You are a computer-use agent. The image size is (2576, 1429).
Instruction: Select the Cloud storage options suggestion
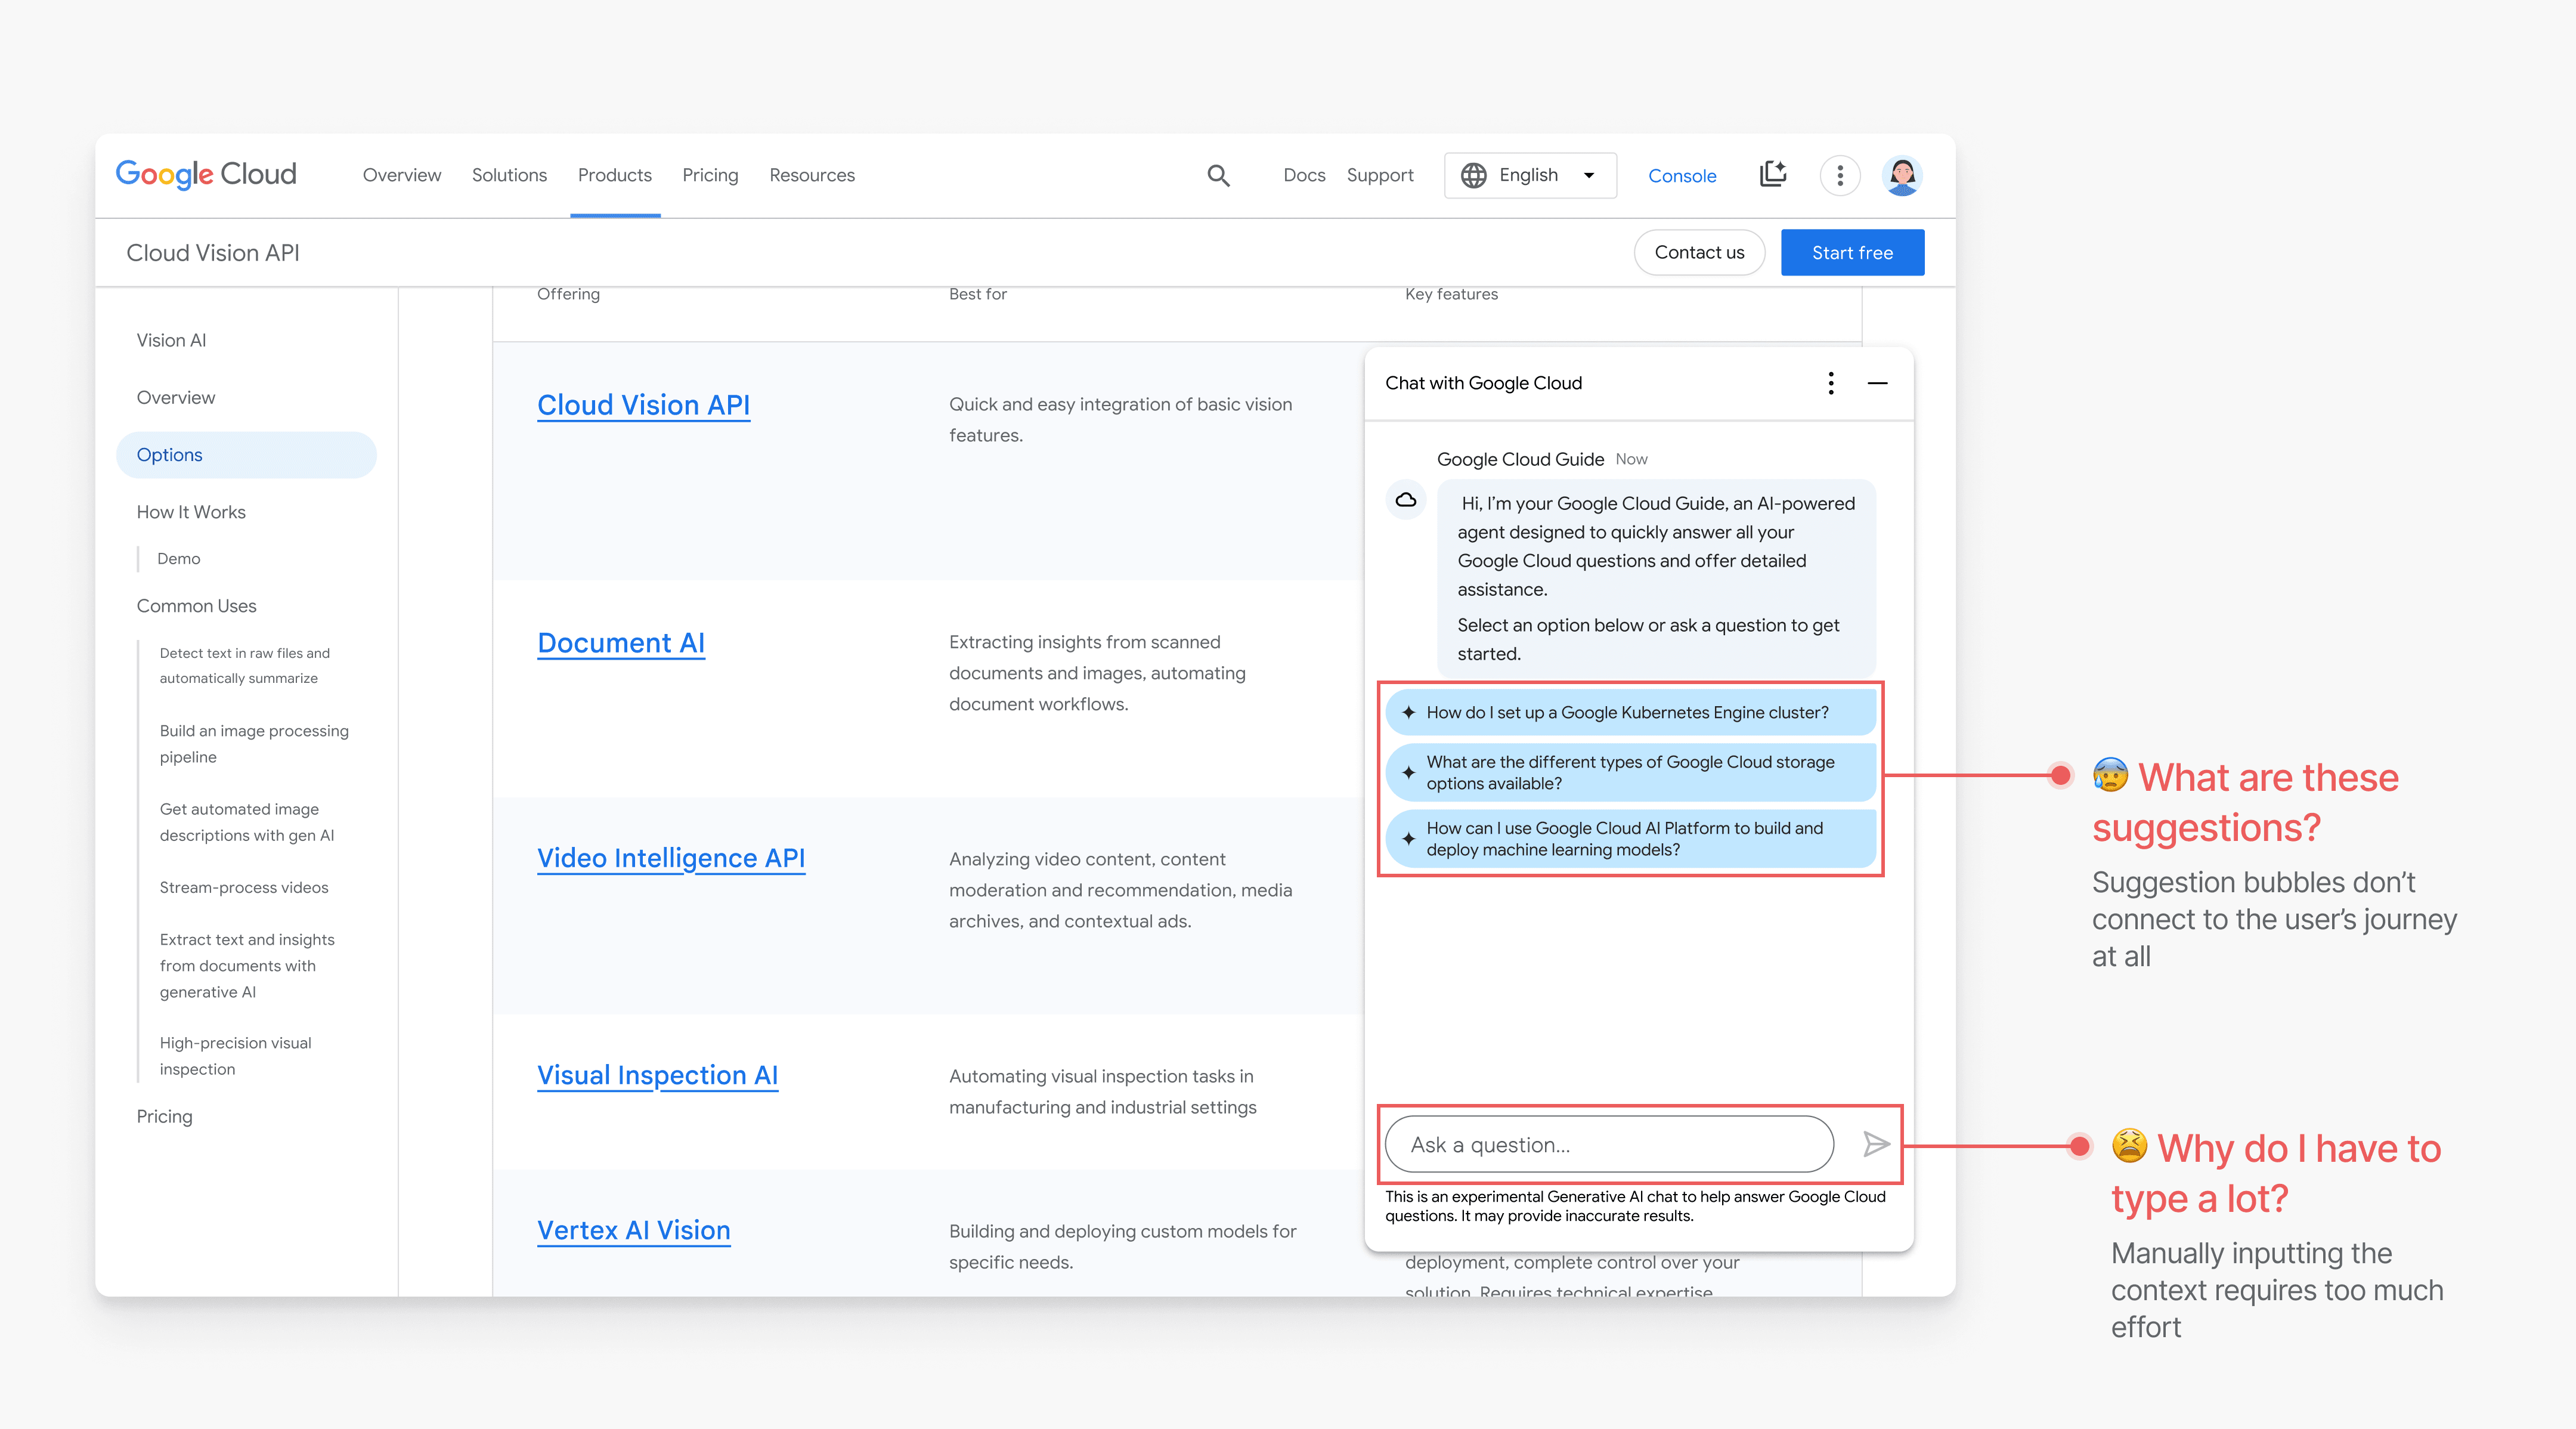pos(1630,772)
